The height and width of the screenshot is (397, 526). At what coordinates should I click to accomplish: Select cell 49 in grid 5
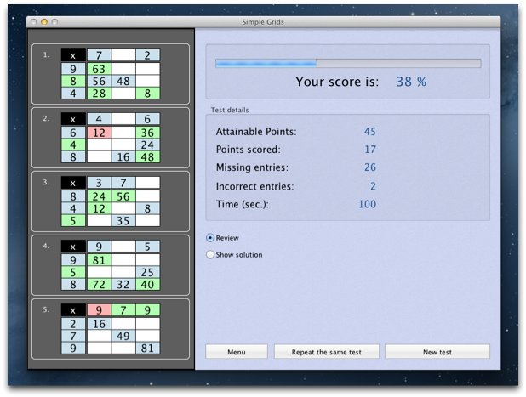tap(123, 336)
